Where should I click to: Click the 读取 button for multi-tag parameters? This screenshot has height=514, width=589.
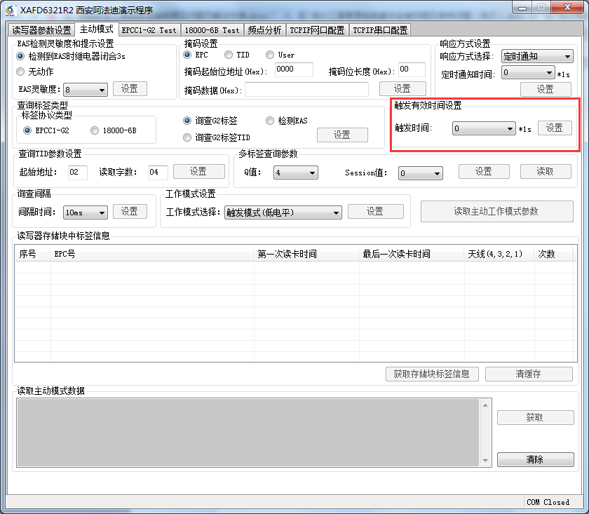coord(544,172)
